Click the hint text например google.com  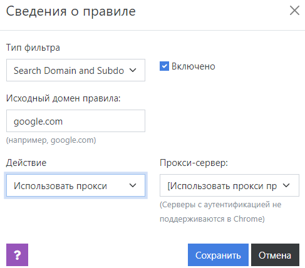[51, 140]
